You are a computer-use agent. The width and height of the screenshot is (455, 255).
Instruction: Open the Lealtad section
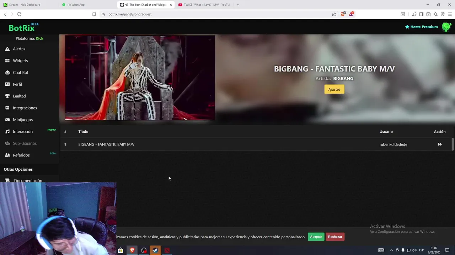(19, 96)
